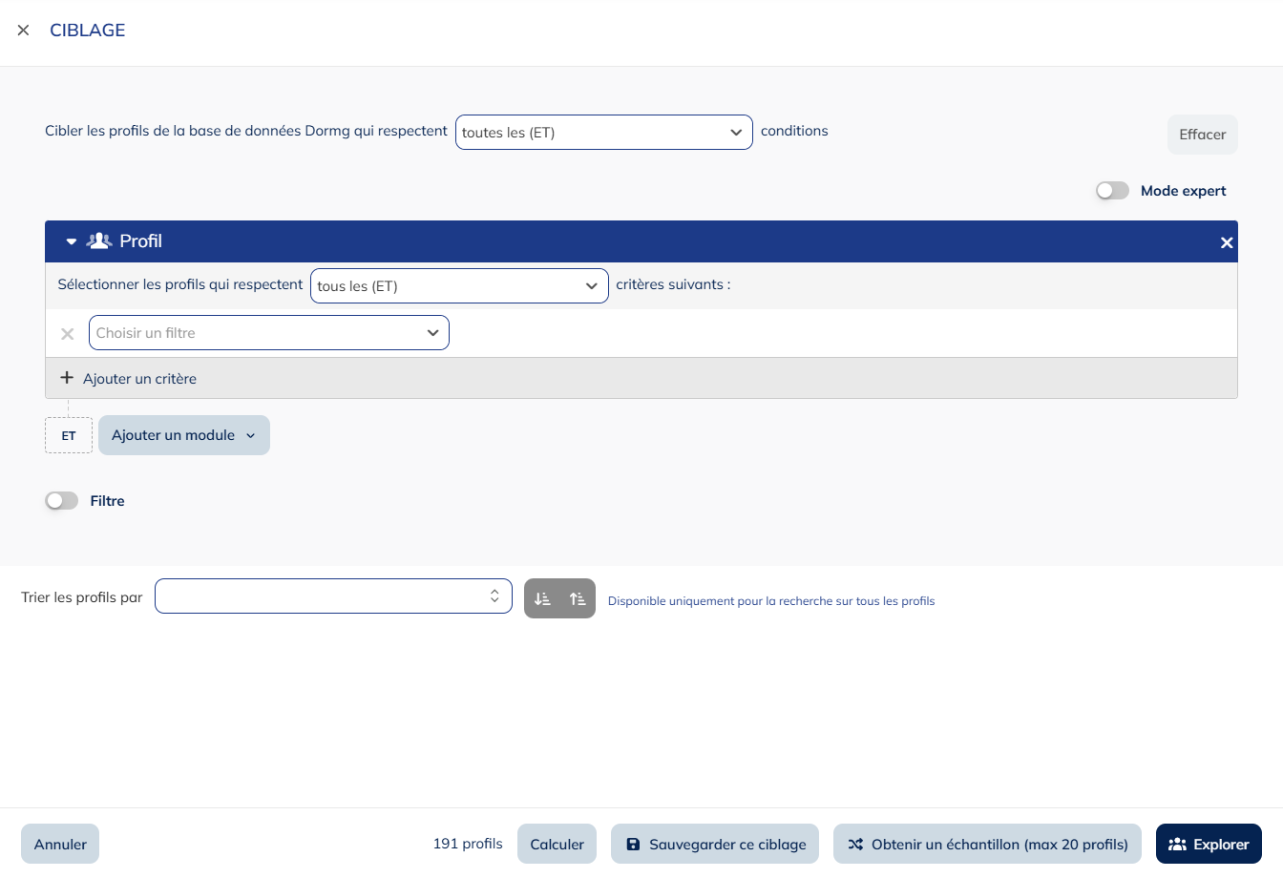
Task: Close the Ciblage panel with X icon
Action: pos(24,31)
